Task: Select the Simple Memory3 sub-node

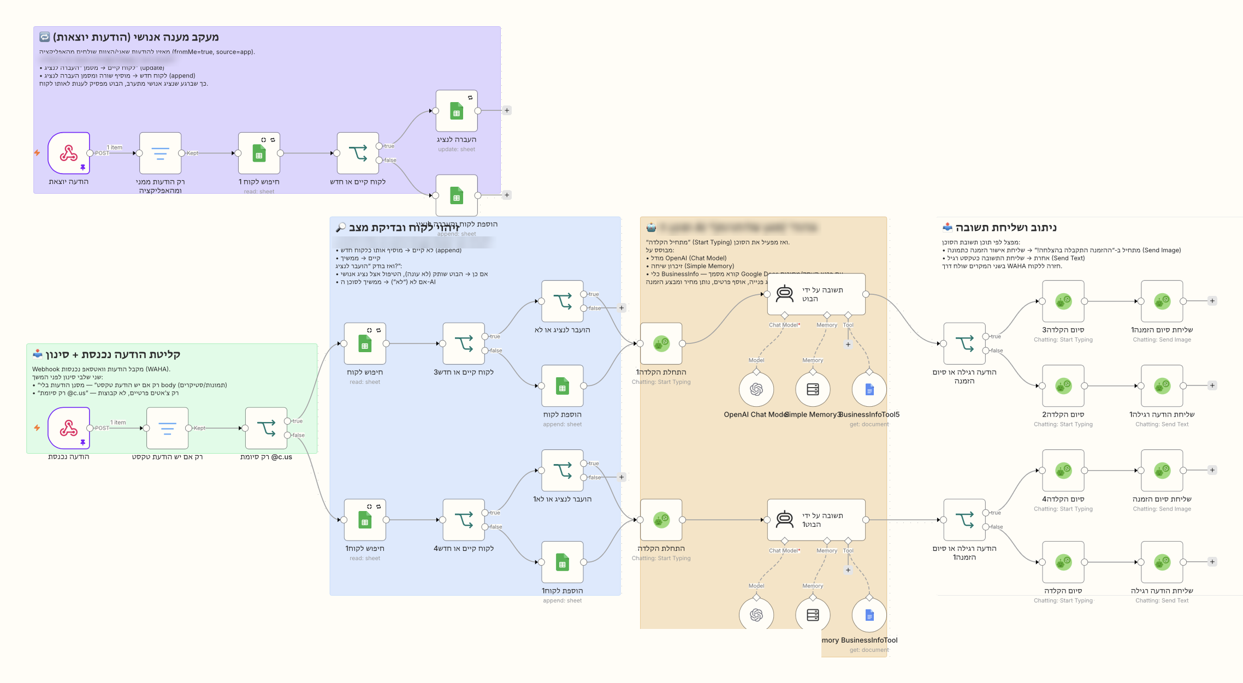Action: (x=813, y=389)
